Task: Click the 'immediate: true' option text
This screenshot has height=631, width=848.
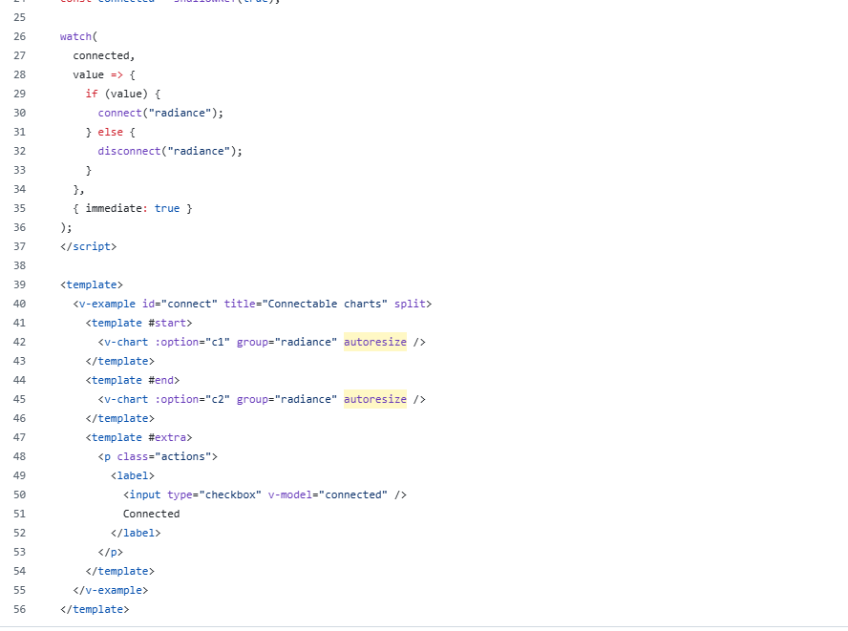Action: tap(133, 209)
